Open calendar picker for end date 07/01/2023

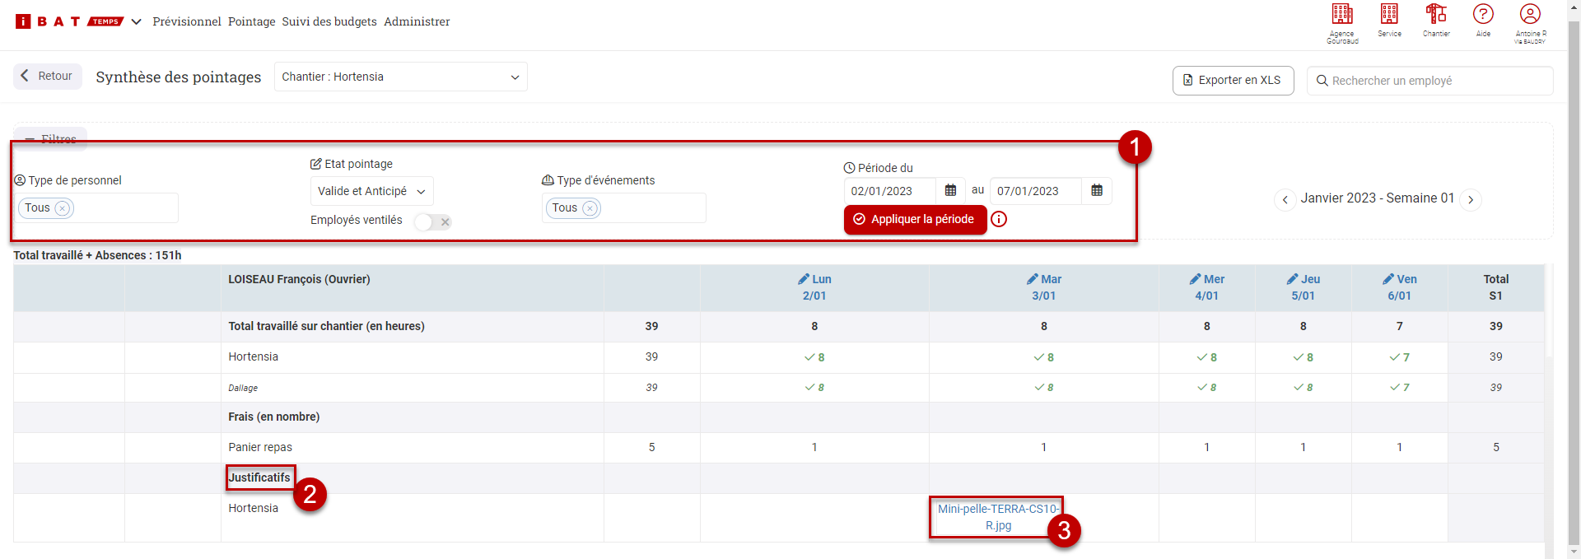(1097, 191)
